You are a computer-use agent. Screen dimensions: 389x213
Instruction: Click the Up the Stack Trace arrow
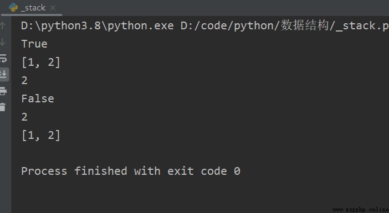3,25
